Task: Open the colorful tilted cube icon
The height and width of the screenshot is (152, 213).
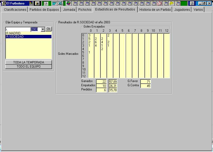Action: pos(69,3)
